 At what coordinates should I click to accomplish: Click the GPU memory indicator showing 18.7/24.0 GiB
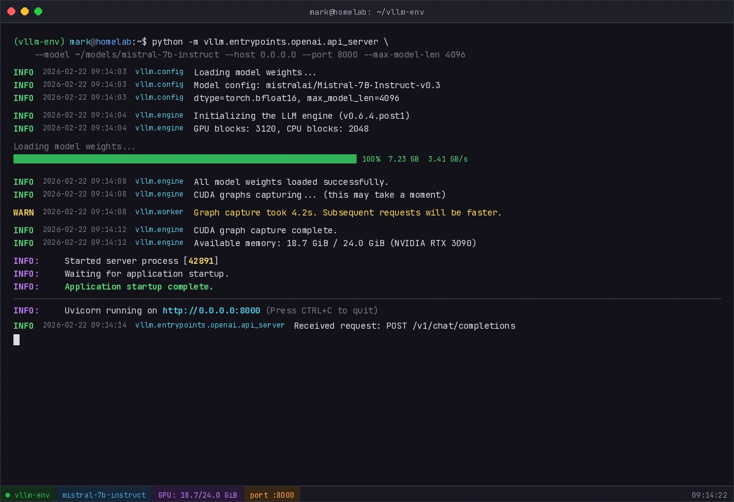click(198, 495)
